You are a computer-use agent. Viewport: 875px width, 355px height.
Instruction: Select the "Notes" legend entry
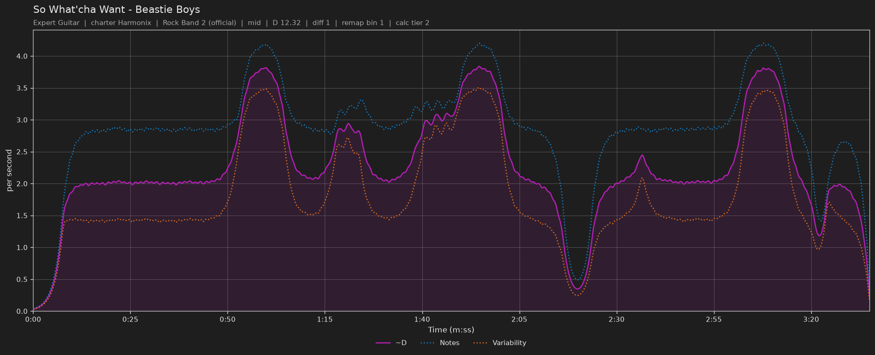[440, 343]
